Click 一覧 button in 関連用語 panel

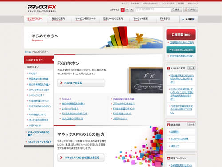click(191, 124)
